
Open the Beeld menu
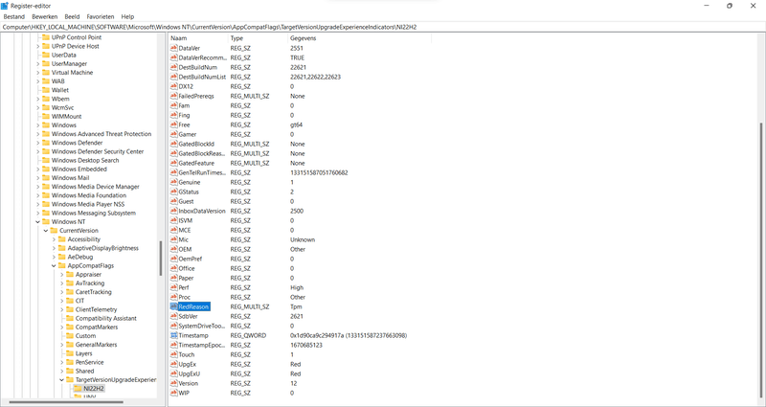pos(72,16)
